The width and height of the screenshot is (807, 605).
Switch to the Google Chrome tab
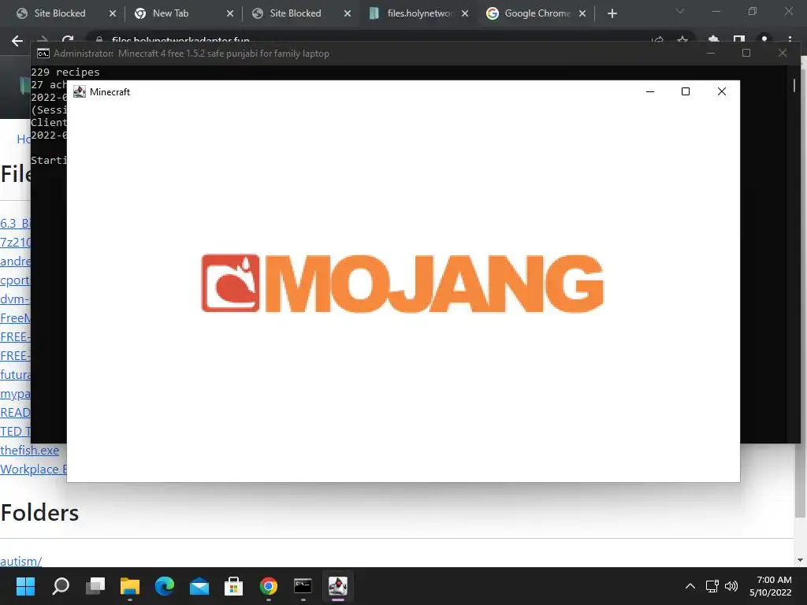(537, 13)
